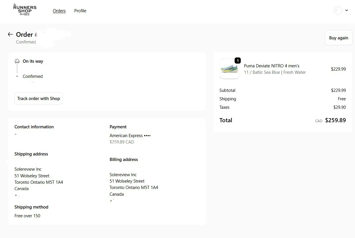Click Track order with Shop button

coord(39,98)
